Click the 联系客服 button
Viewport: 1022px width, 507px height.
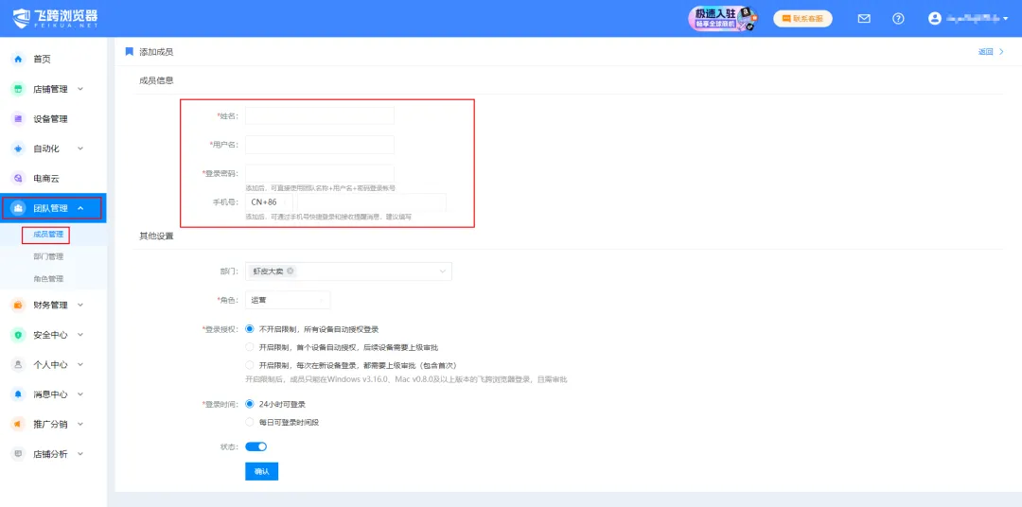(x=802, y=19)
